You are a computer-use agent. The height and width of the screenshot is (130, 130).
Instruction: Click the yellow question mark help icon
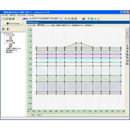89,19
